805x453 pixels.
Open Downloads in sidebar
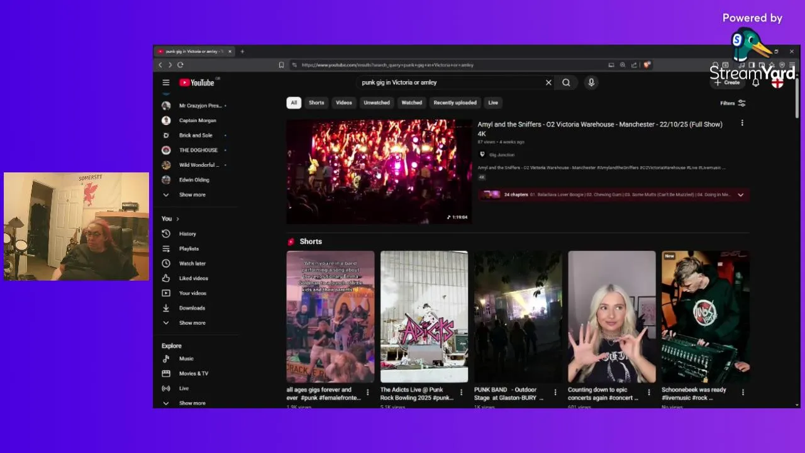192,308
